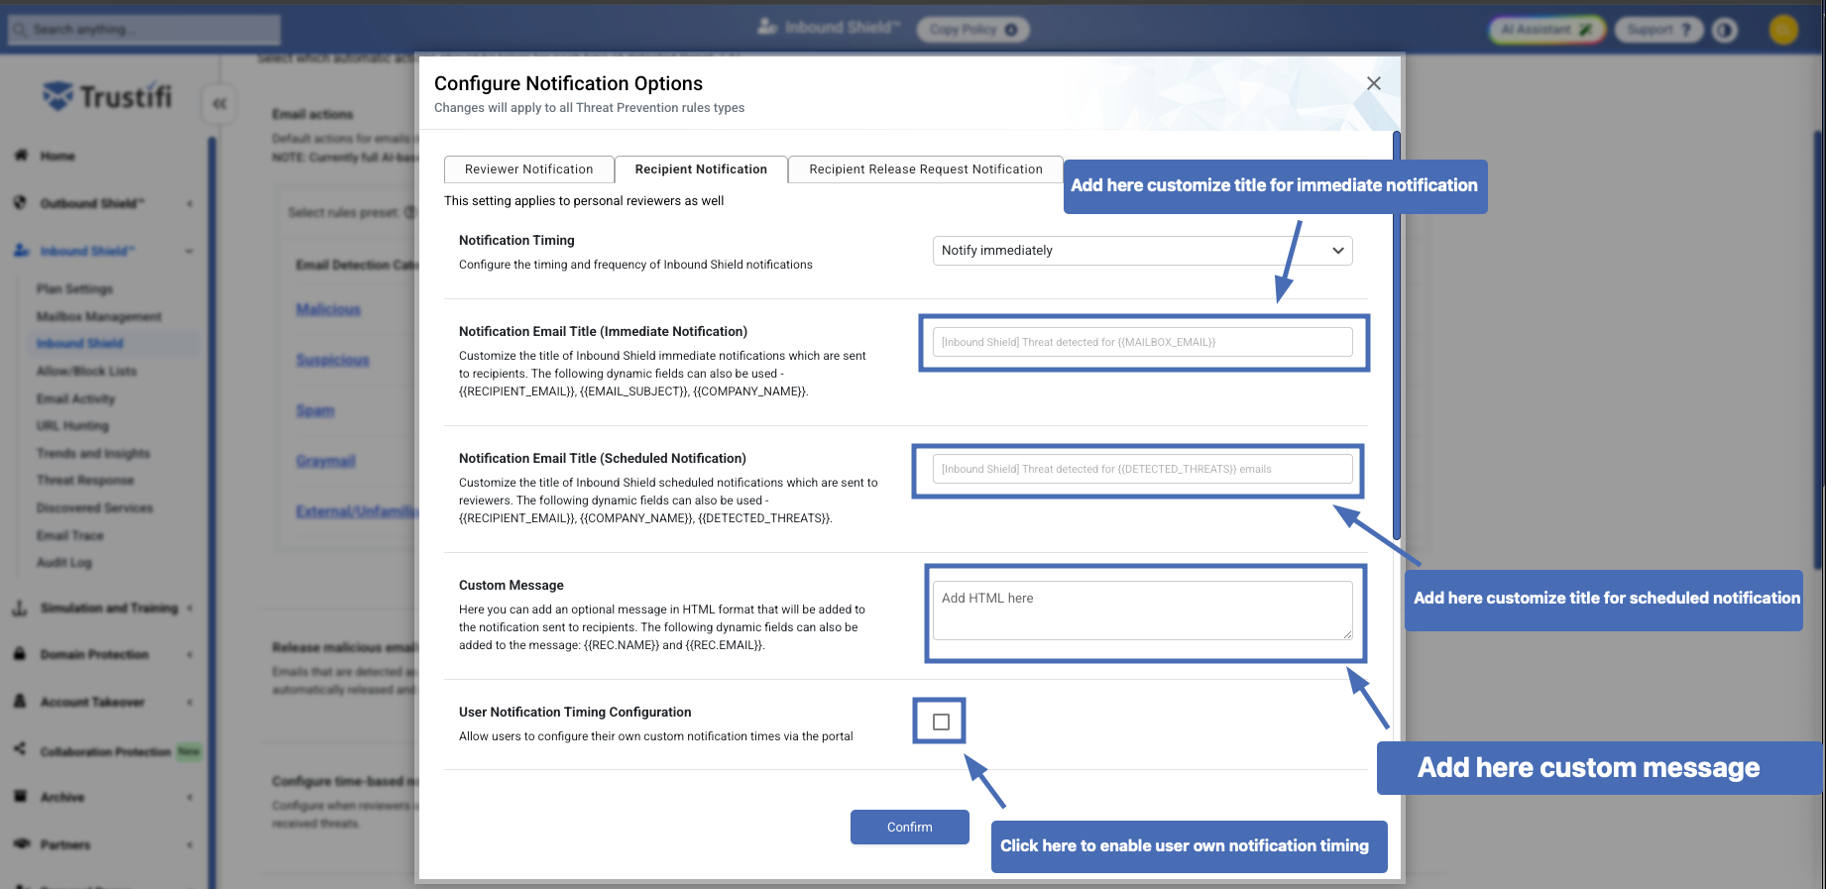This screenshot has width=1826, height=889.
Task: Click the Malicious link on background page
Action: (x=328, y=309)
